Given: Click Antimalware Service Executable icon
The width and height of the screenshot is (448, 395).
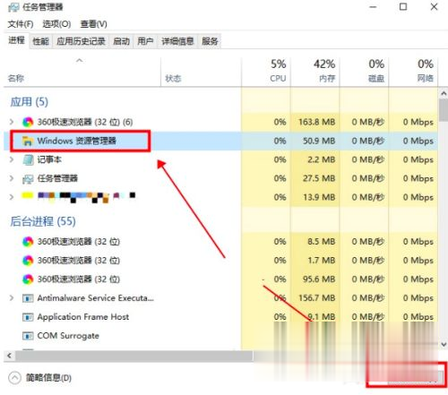Looking at the screenshot, I should pyautogui.click(x=28, y=298).
